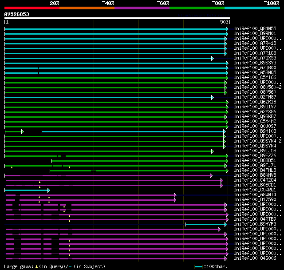Select label UniRef100_Q4G006
Image resolution: width=284 pixels, height=270 pixels.
coord(255,258)
